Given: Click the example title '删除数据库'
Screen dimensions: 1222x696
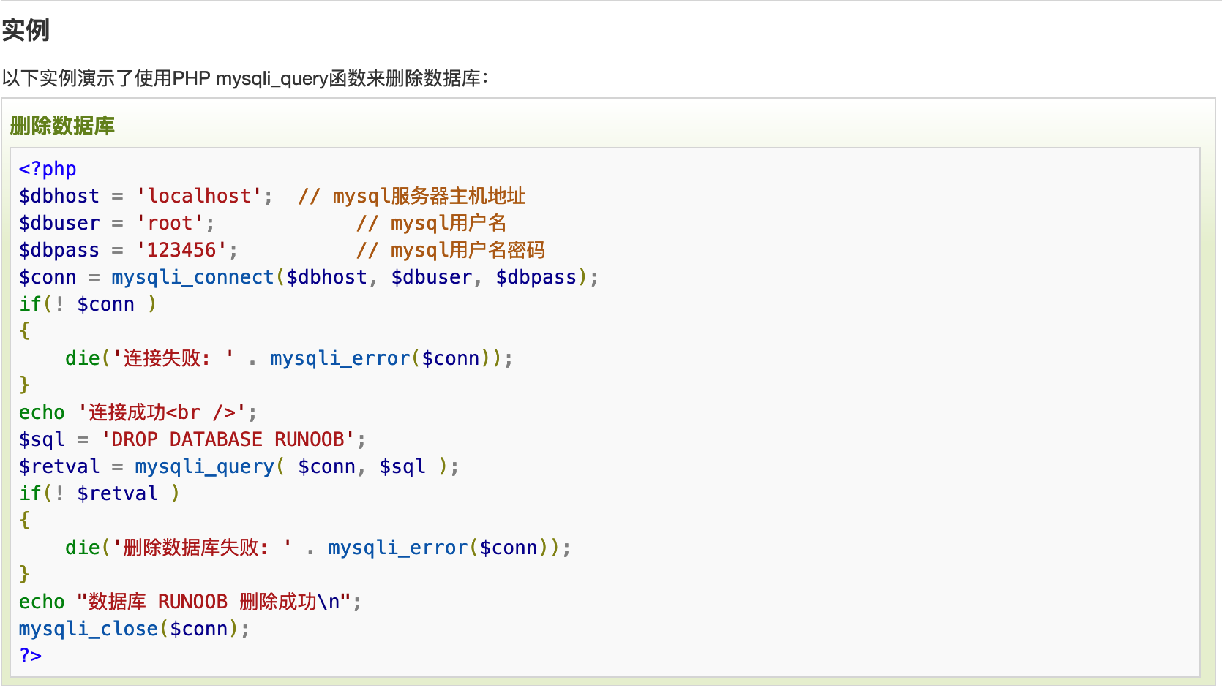Looking at the screenshot, I should point(62,126).
